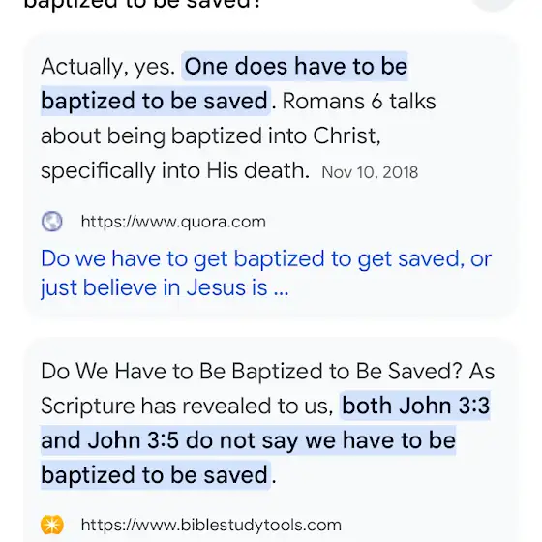Click the highlighted "One does have to be" text

click(295, 66)
